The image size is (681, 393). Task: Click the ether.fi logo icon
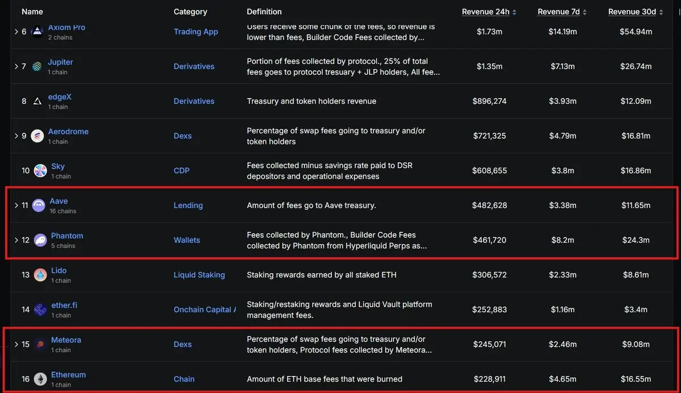point(40,310)
